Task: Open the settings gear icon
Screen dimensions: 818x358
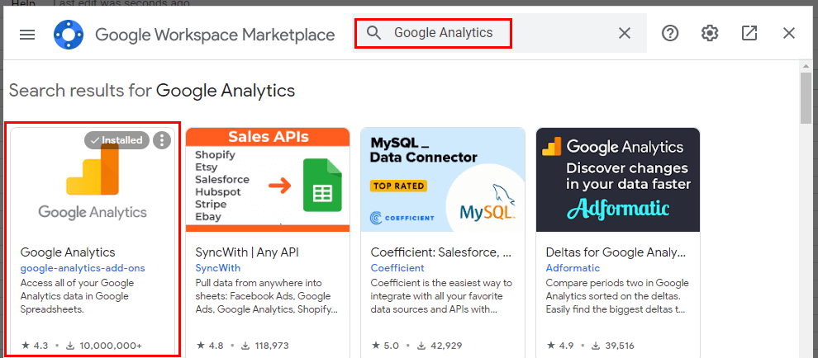Action: coord(710,33)
